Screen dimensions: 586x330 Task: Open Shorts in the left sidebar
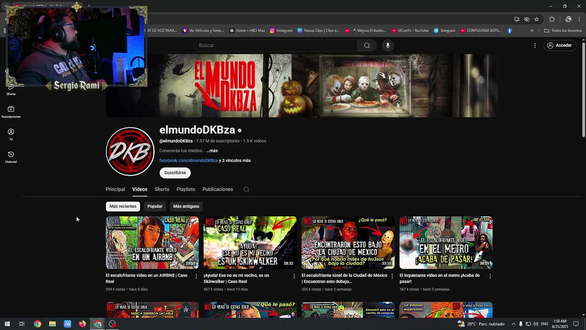[11, 91]
